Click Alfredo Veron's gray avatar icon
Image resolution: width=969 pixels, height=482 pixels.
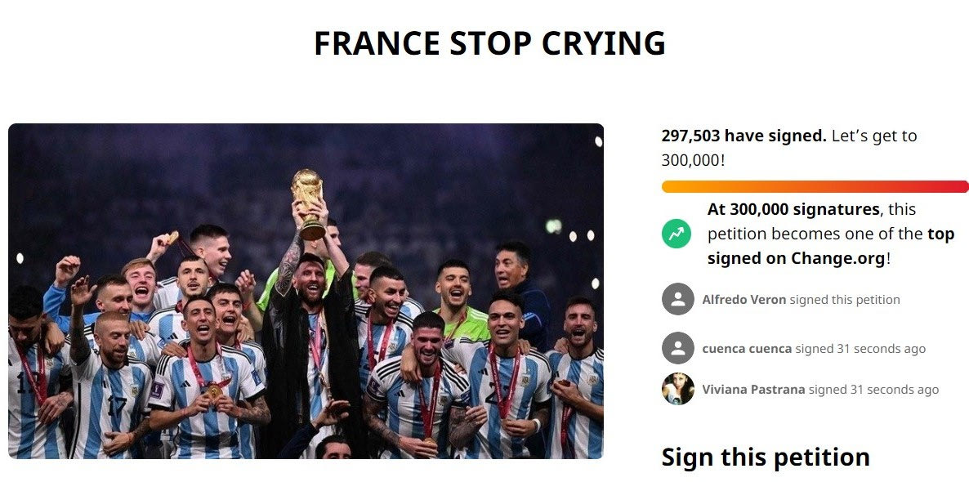[677, 299]
